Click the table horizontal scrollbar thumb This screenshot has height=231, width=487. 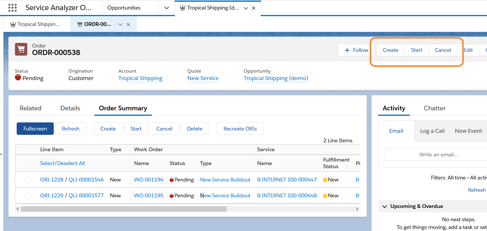coord(124,209)
